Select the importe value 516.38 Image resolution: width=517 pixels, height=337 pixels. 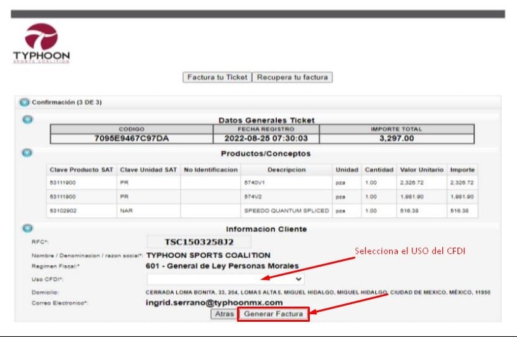click(459, 211)
